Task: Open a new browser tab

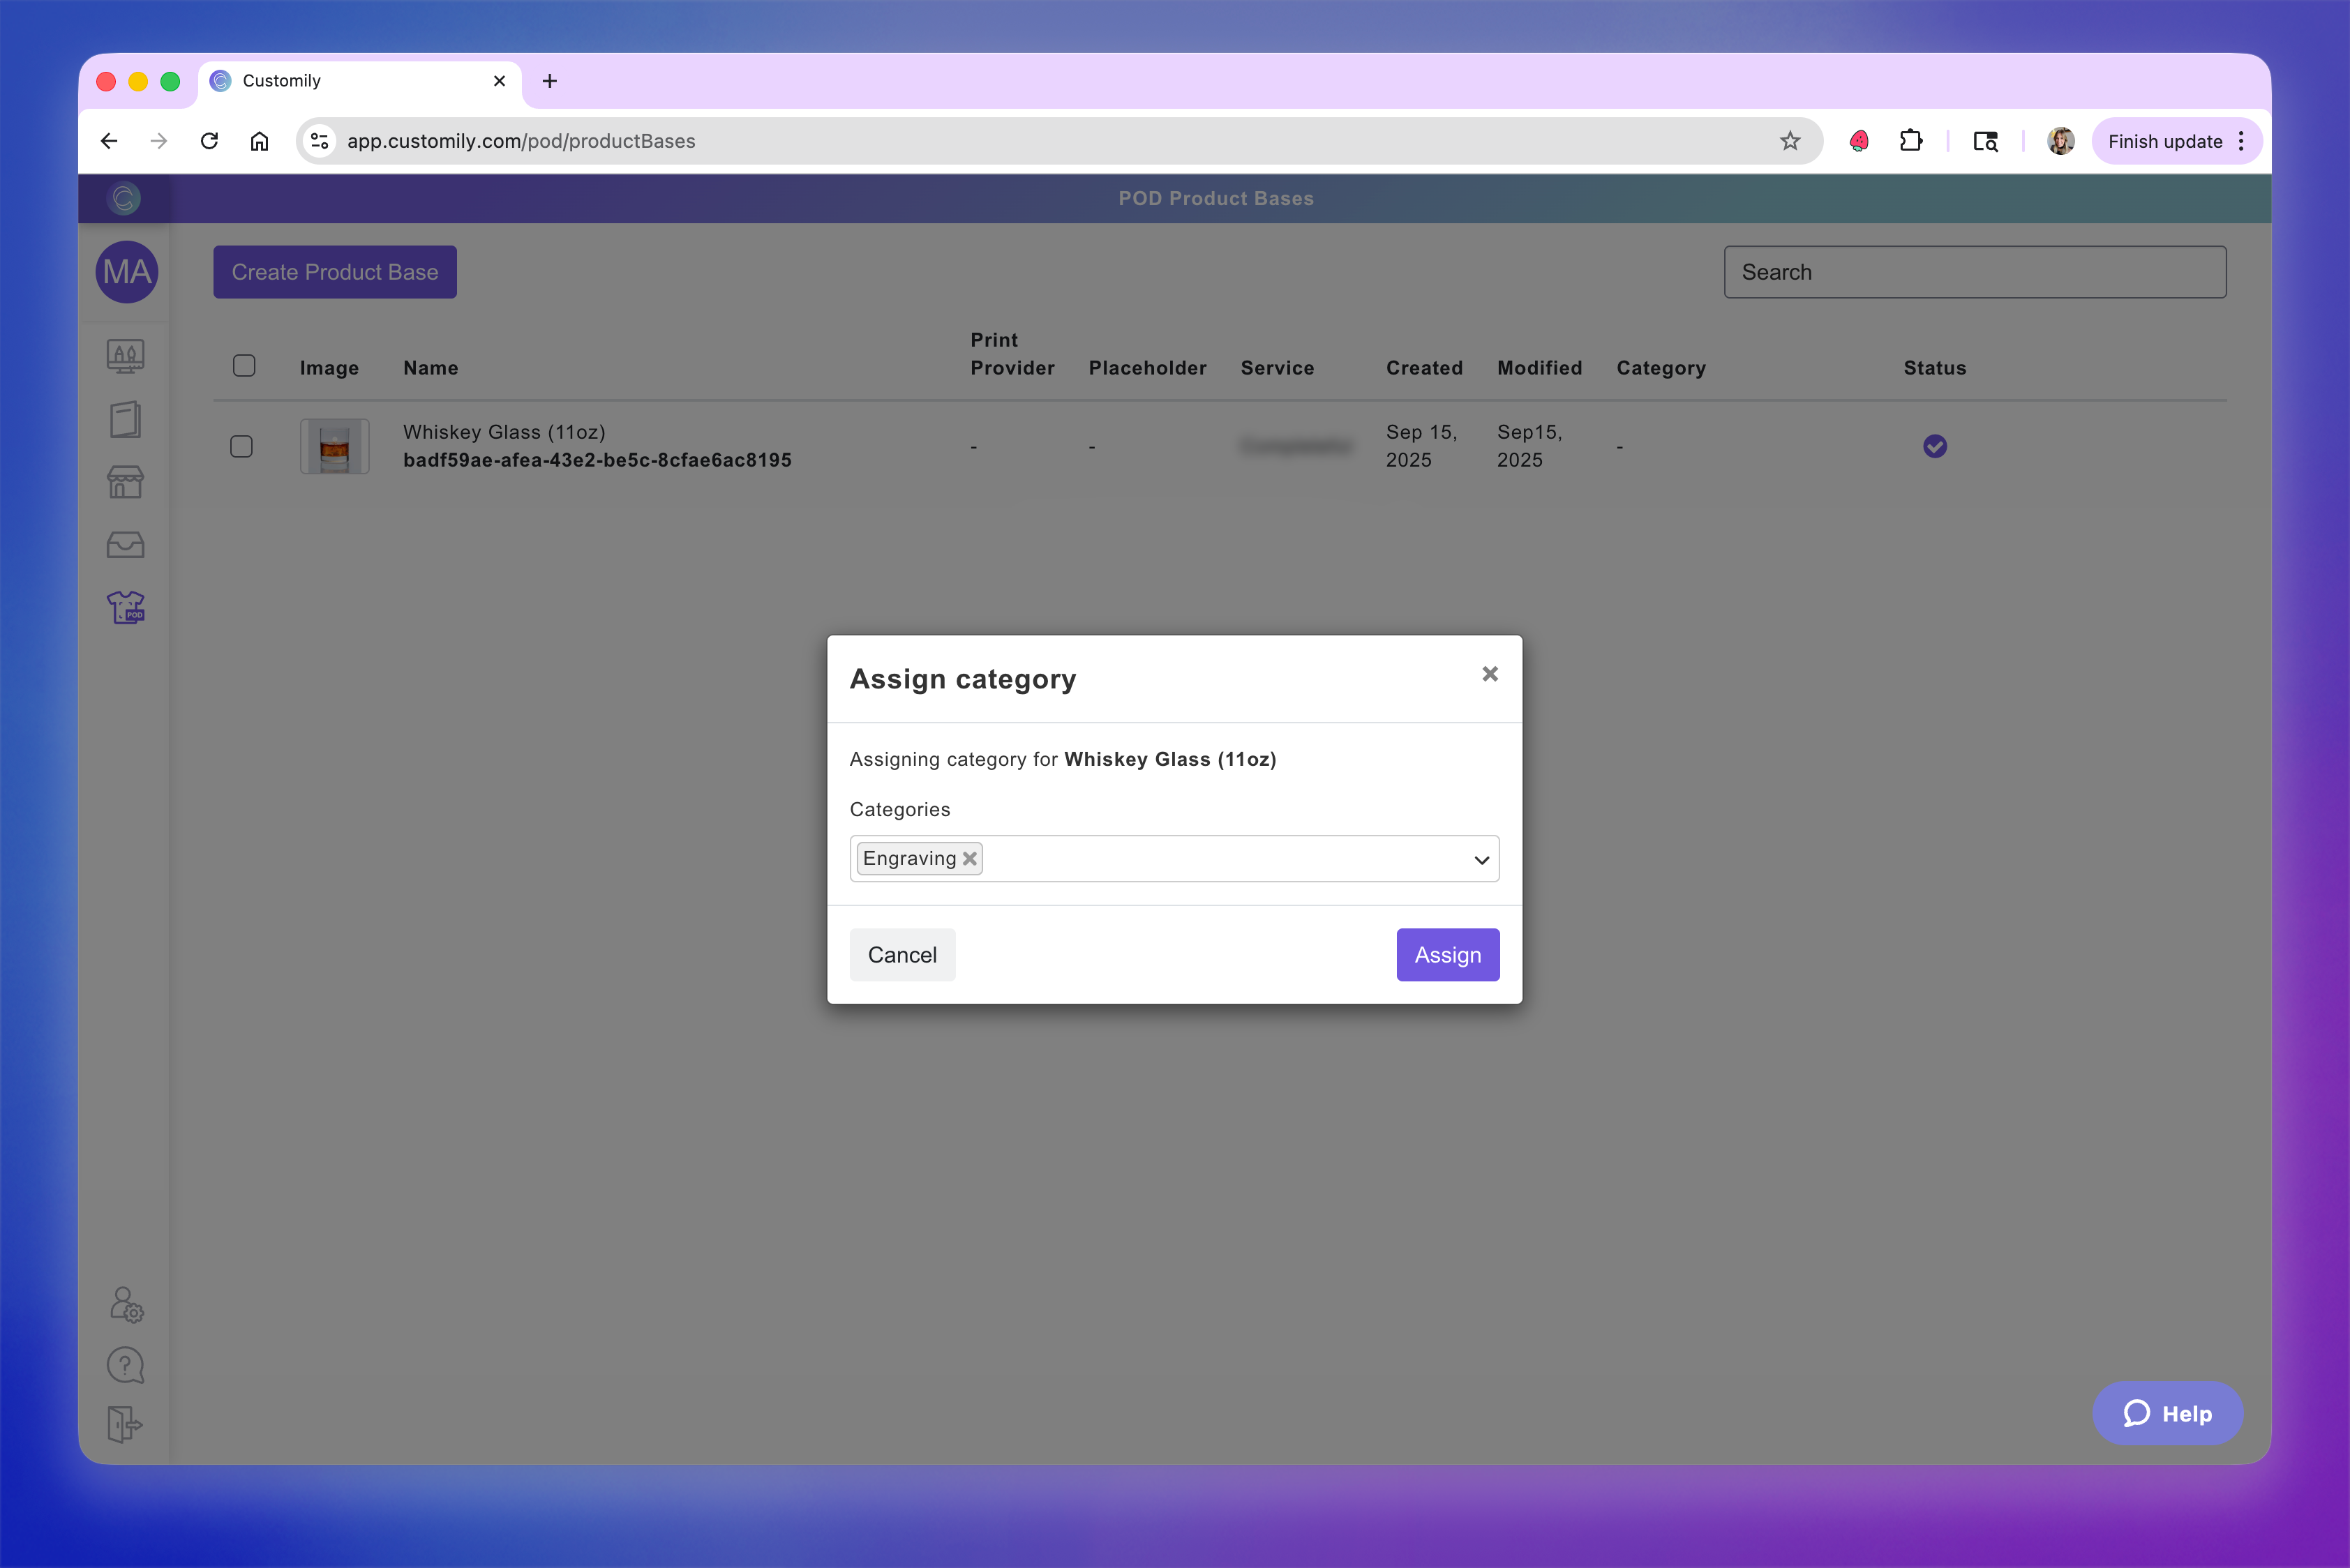Action: click(x=549, y=81)
